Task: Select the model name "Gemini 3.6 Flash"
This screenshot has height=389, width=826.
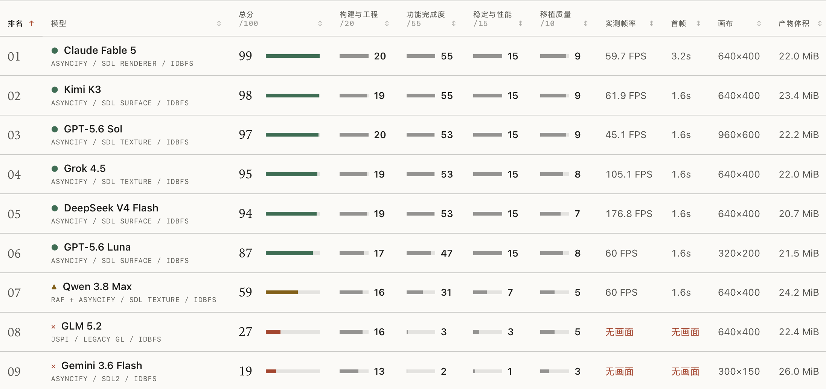Action: [x=102, y=366]
